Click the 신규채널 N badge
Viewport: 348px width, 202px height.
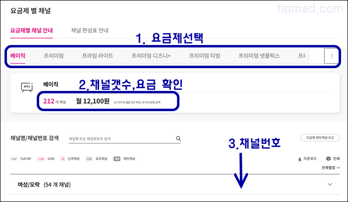coord(63,159)
